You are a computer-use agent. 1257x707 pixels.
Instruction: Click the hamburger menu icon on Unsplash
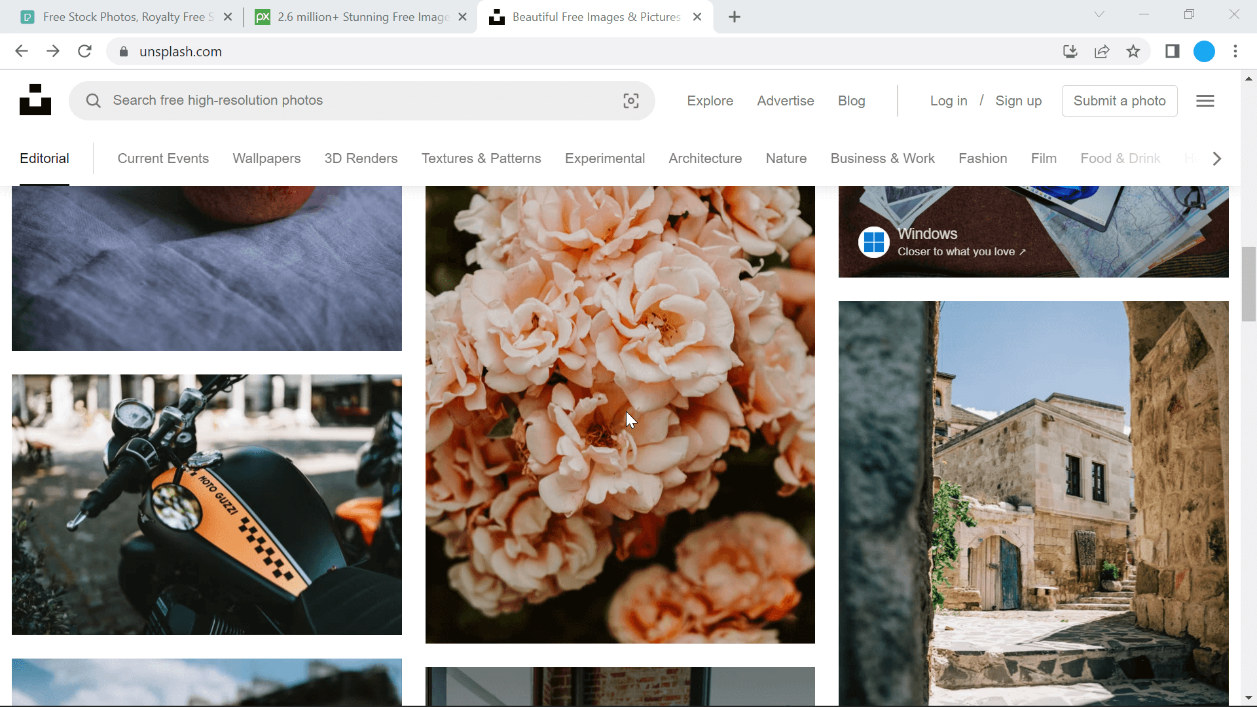1205,101
